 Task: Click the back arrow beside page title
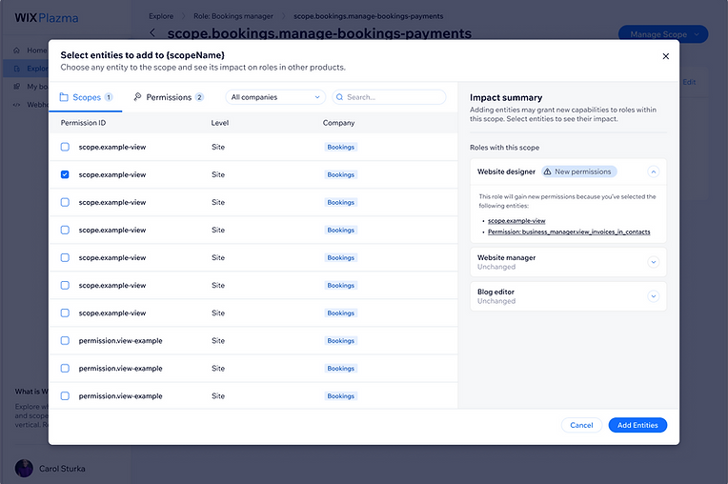(152, 33)
